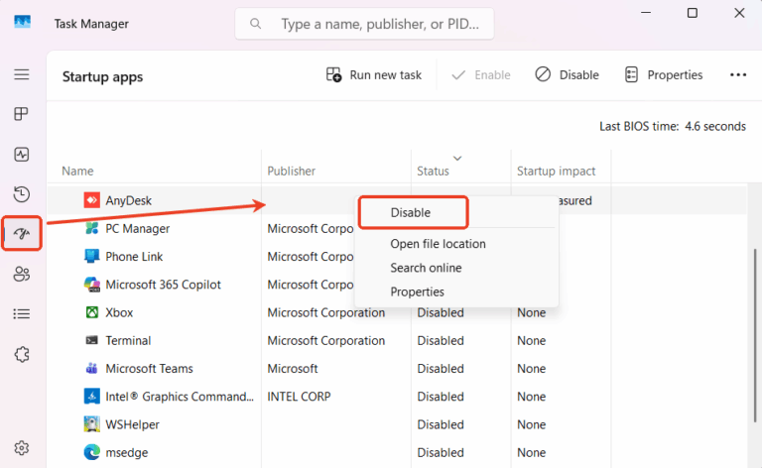Select the Phone Link row name
762x468 pixels.
pos(134,257)
